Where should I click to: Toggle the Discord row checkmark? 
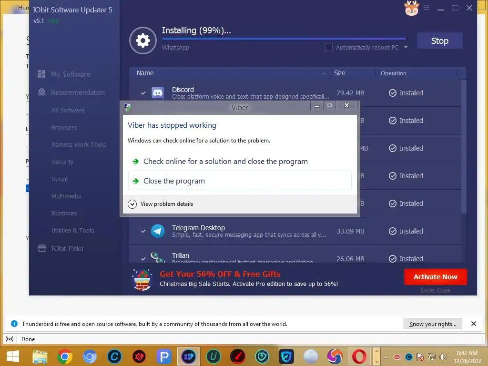click(143, 93)
